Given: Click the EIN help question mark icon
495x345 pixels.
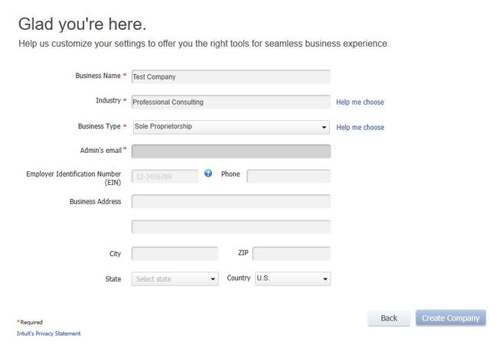Looking at the screenshot, I should (x=208, y=174).
